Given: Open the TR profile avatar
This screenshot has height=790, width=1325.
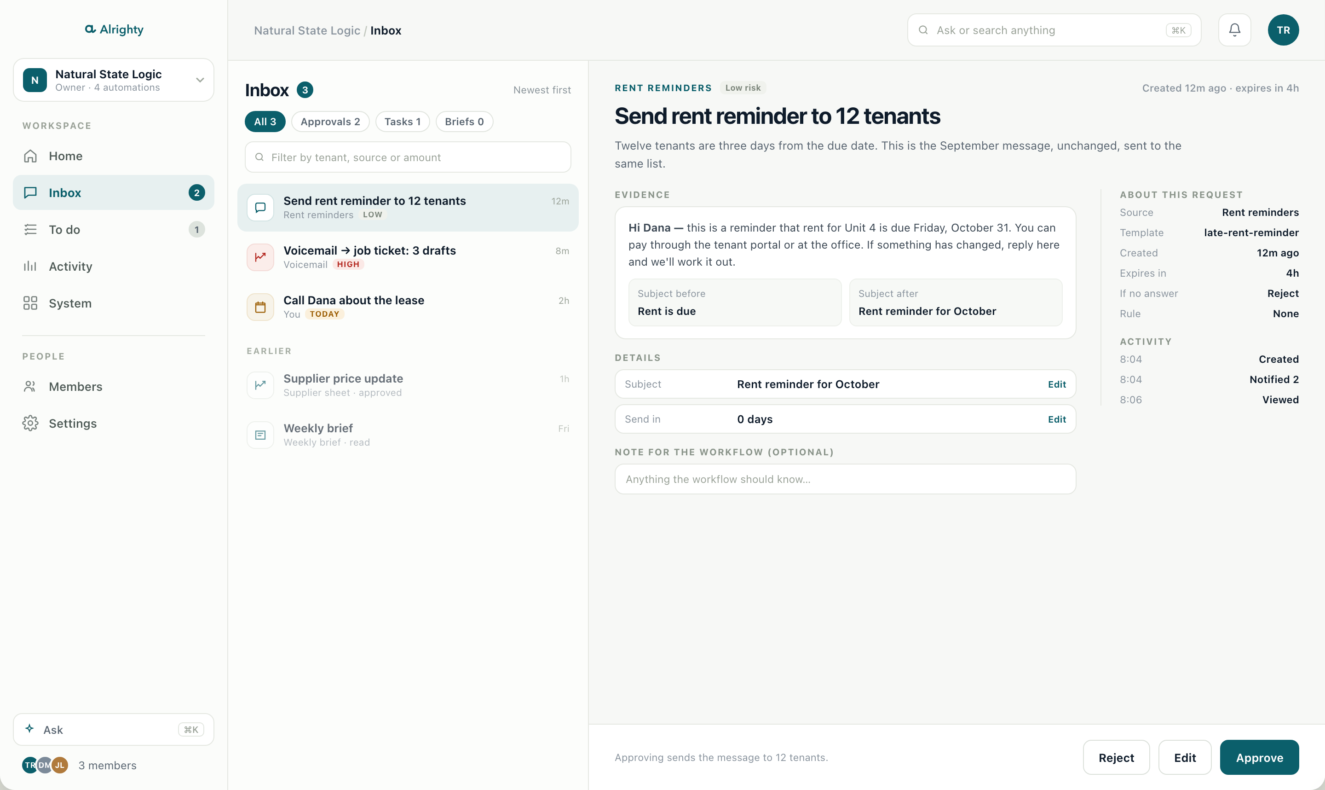Looking at the screenshot, I should pyautogui.click(x=1283, y=30).
